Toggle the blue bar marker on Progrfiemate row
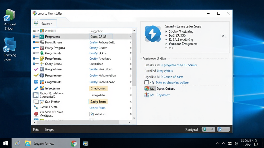Image resolution: width=264 pixels, height=148 pixels. 36,59
